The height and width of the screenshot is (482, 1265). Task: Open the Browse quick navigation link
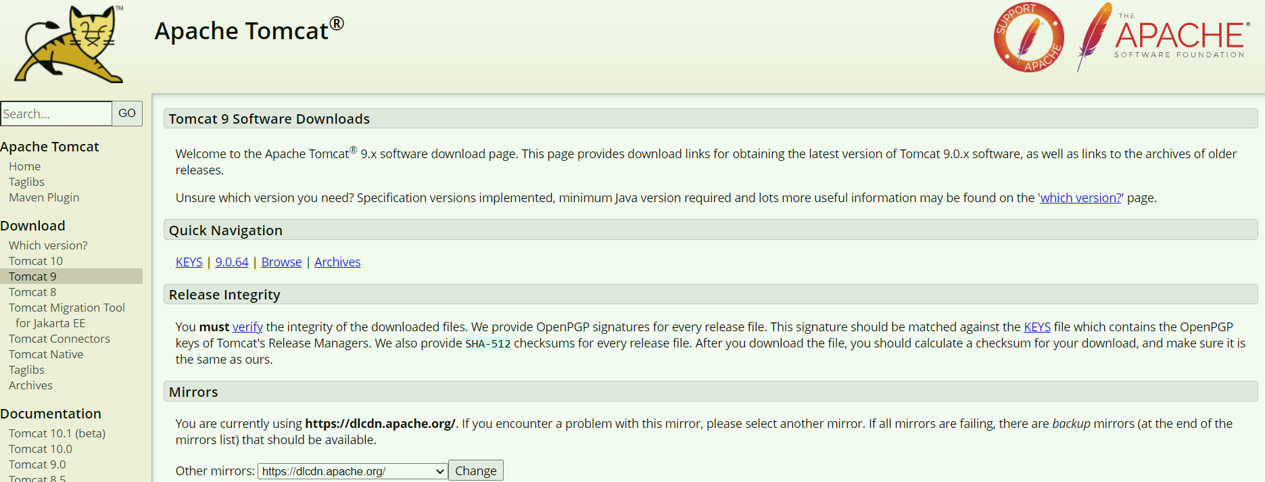tap(281, 262)
